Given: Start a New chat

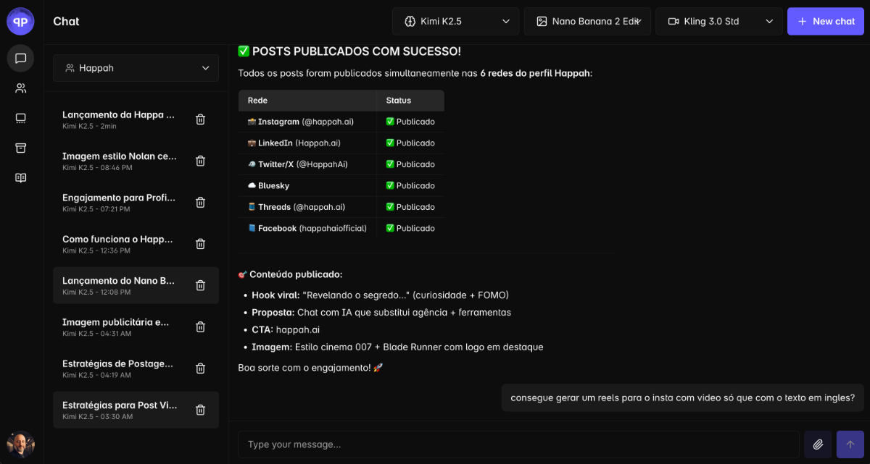Looking at the screenshot, I should tap(826, 22).
